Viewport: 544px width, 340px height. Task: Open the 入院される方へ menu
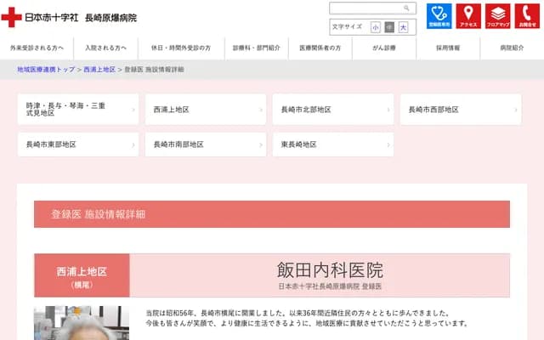coord(105,48)
